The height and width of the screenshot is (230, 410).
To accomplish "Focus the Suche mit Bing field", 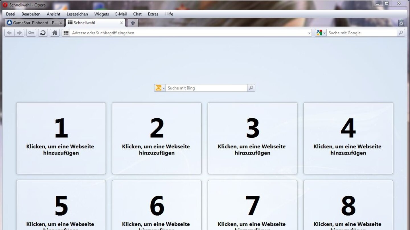I will point(206,88).
